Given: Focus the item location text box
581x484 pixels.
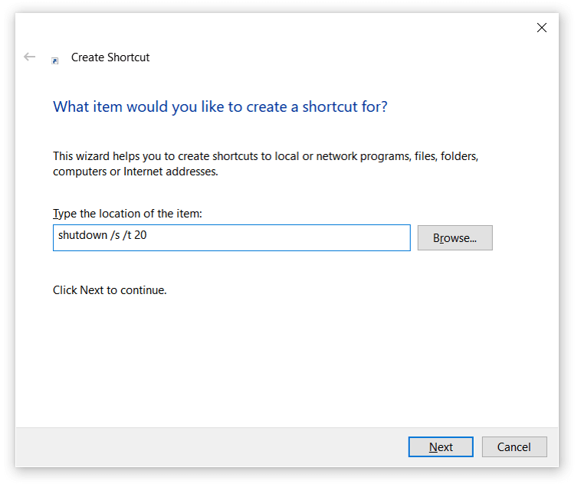Looking at the screenshot, I should 231,237.
